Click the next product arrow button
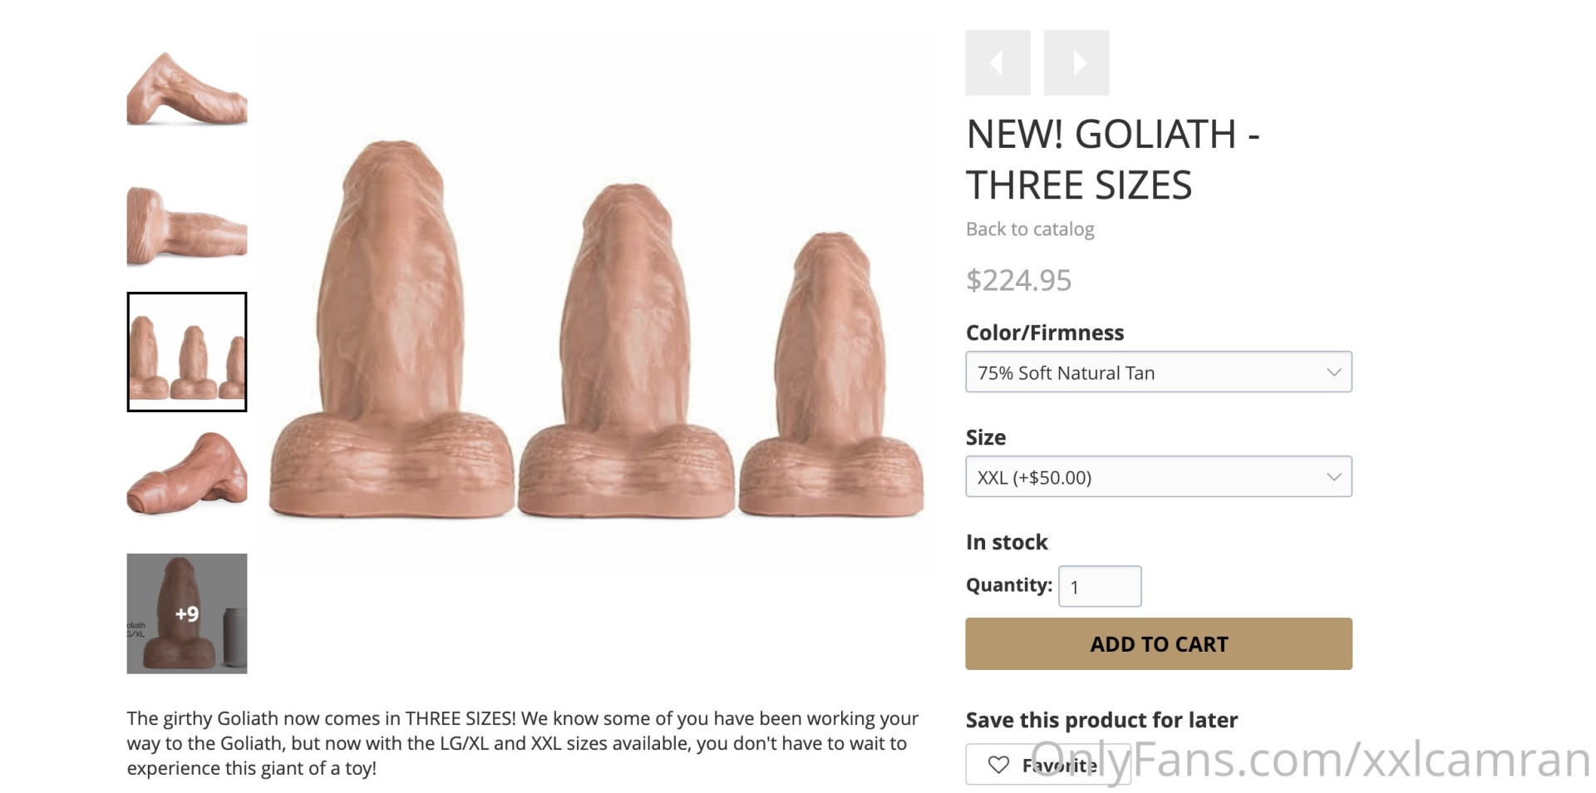Image resolution: width=1596 pixels, height=793 pixels. [1076, 63]
